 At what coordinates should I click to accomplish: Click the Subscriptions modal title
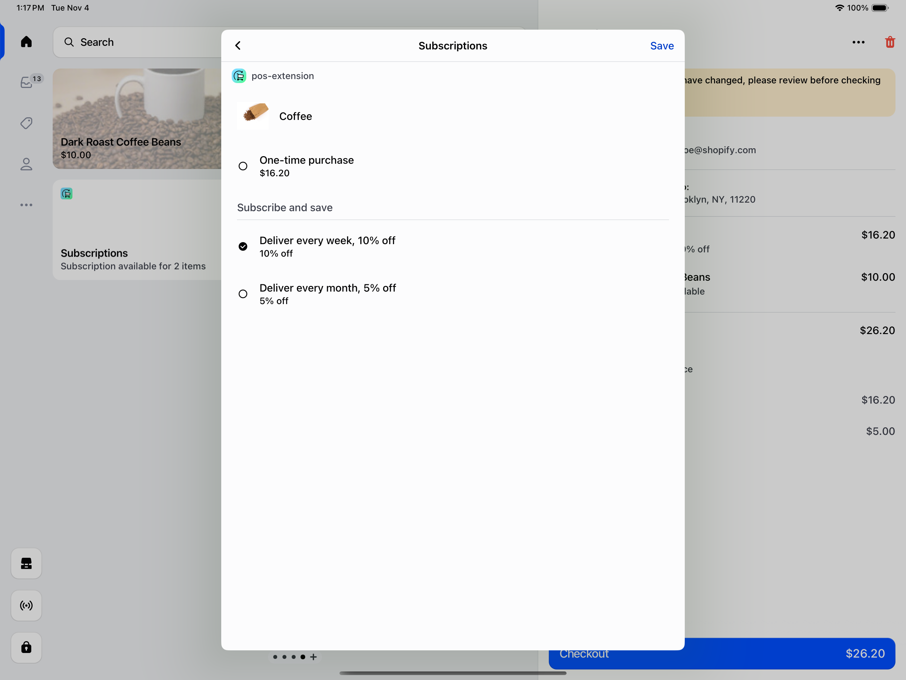pos(453,45)
